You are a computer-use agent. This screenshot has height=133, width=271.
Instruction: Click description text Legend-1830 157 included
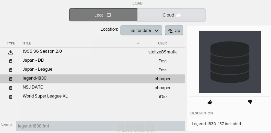216,124
